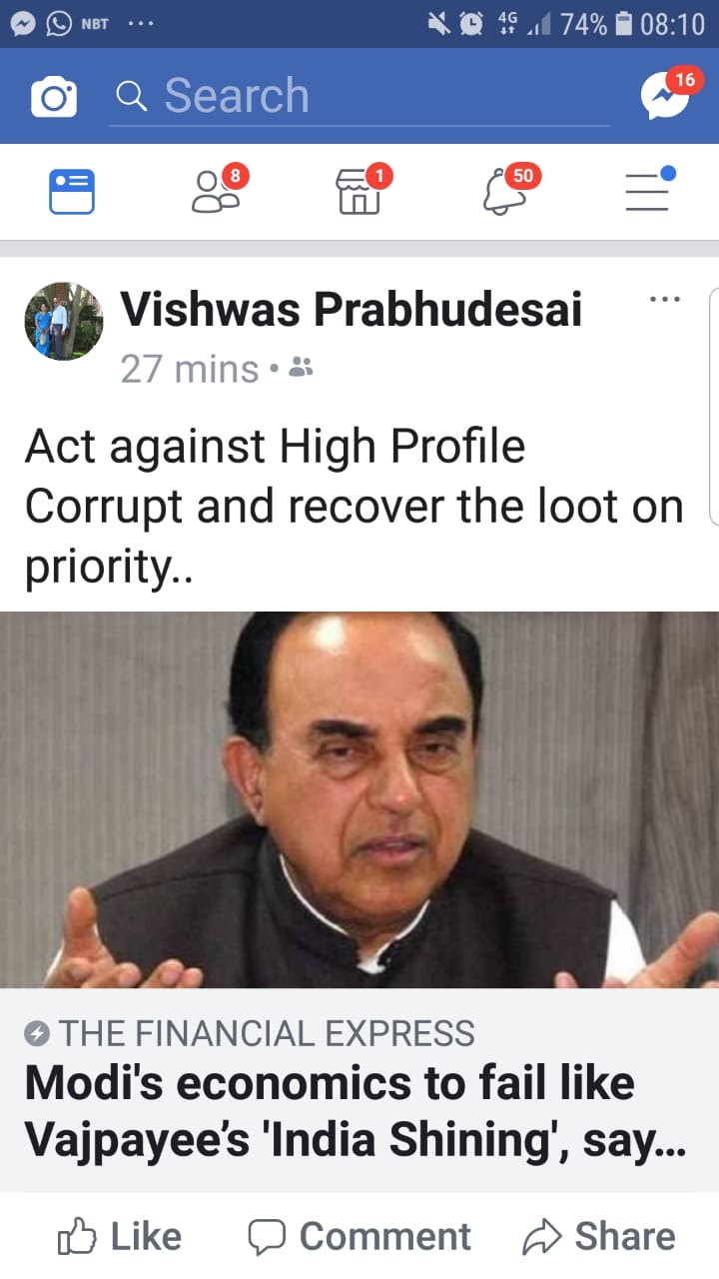Open post options three-dot menu

665,299
